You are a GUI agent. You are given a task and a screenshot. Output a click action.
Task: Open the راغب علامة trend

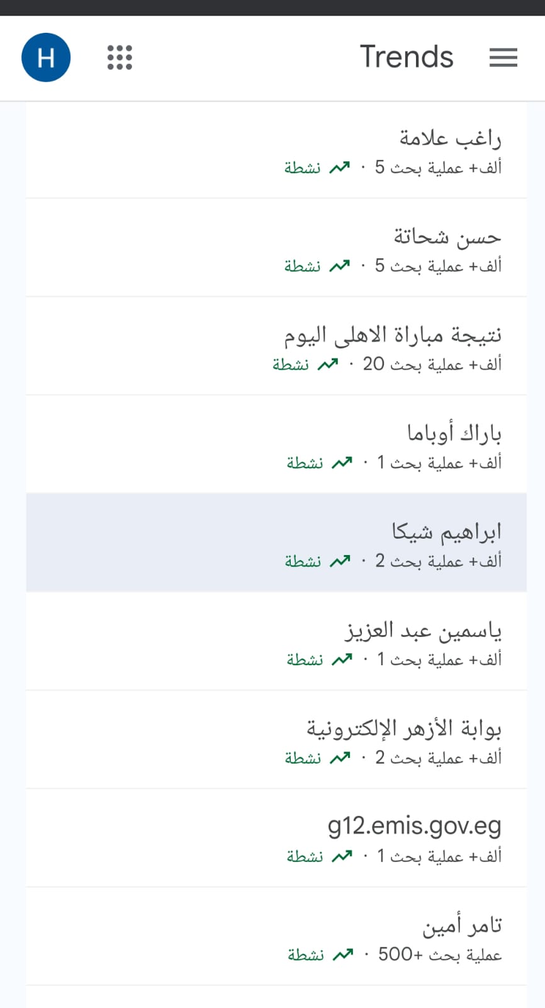tap(276, 150)
